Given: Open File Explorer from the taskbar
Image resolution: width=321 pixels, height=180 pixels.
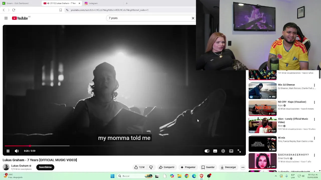Looking at the screenshot, I should click(179, 176).
